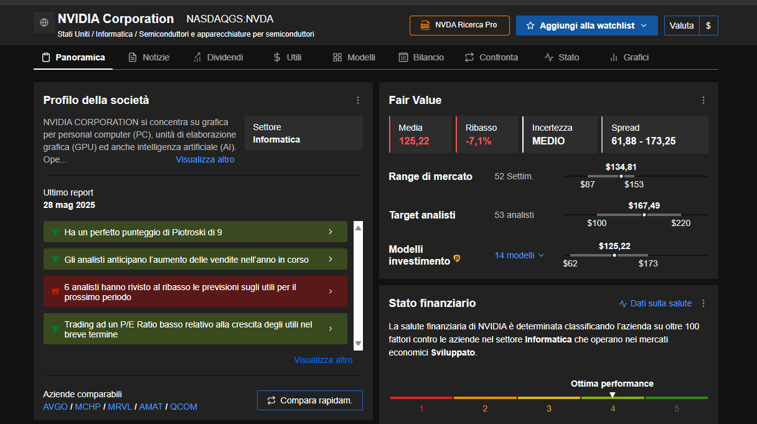The width and height of the screenshot is (757, 424).
Task: Expand the low P/E Ratio row chevron
Action: [x=331, y=329]
